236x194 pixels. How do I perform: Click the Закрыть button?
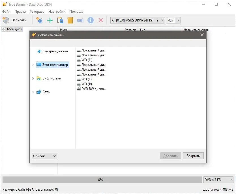[193, 156]
